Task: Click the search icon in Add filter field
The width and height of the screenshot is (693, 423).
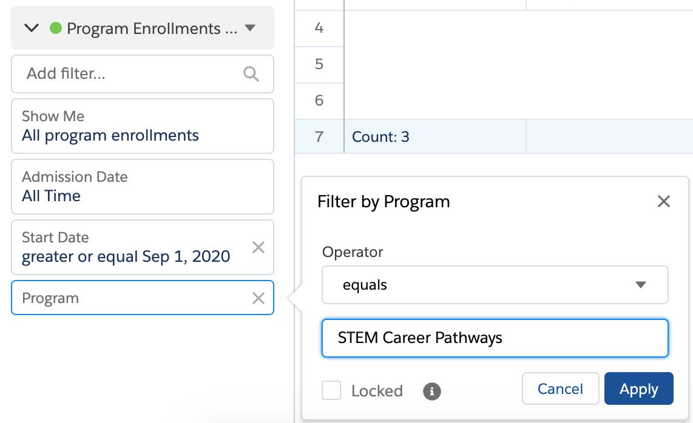Action: [251, 74]
